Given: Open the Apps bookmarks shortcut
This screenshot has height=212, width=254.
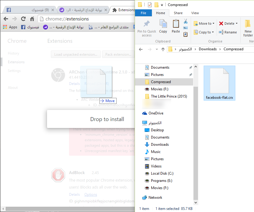Looking at the screenshot, I should click(x=10, y=27).
